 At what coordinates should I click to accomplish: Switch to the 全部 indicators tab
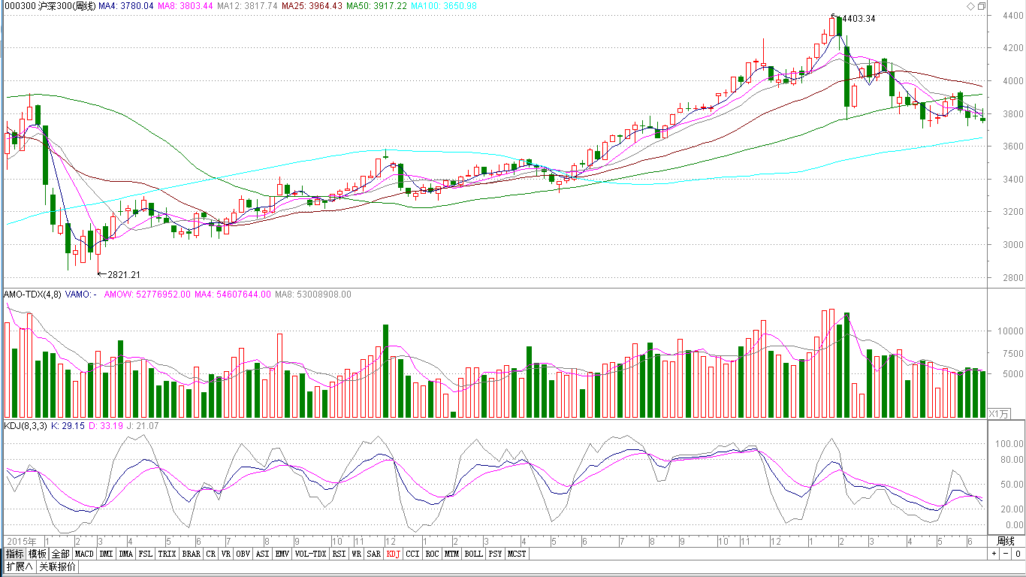(61, 554)
